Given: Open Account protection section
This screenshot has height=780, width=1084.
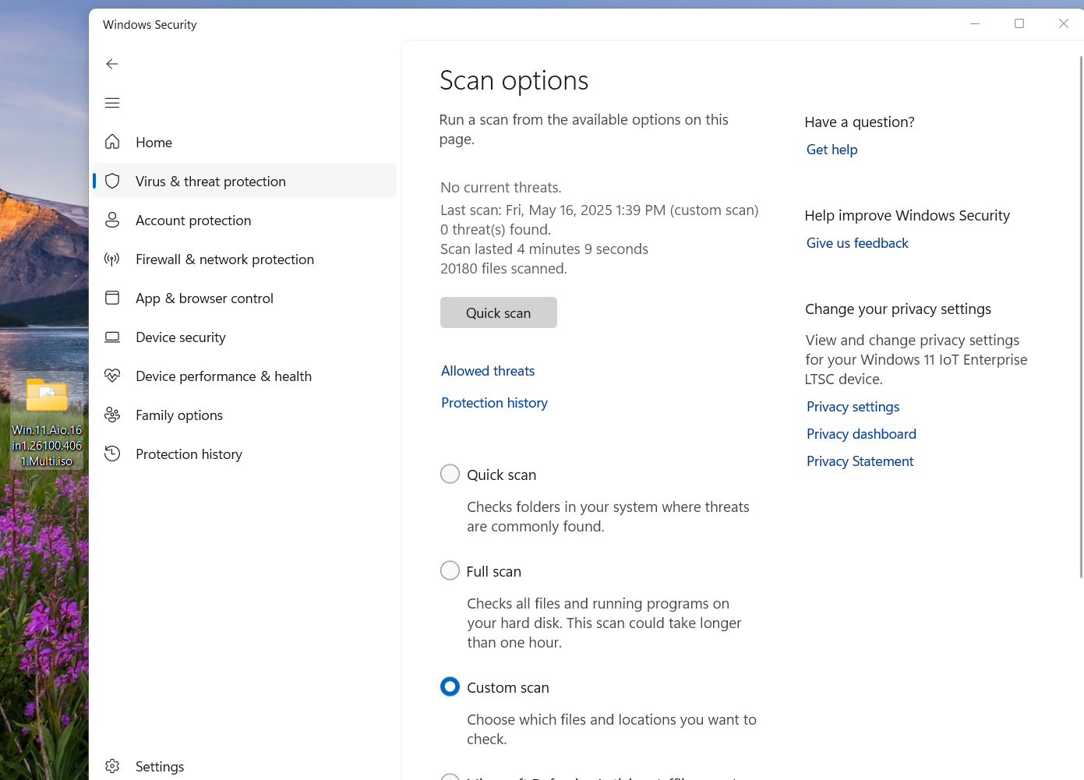Looking at the screenshot, I should pos(245,220).
